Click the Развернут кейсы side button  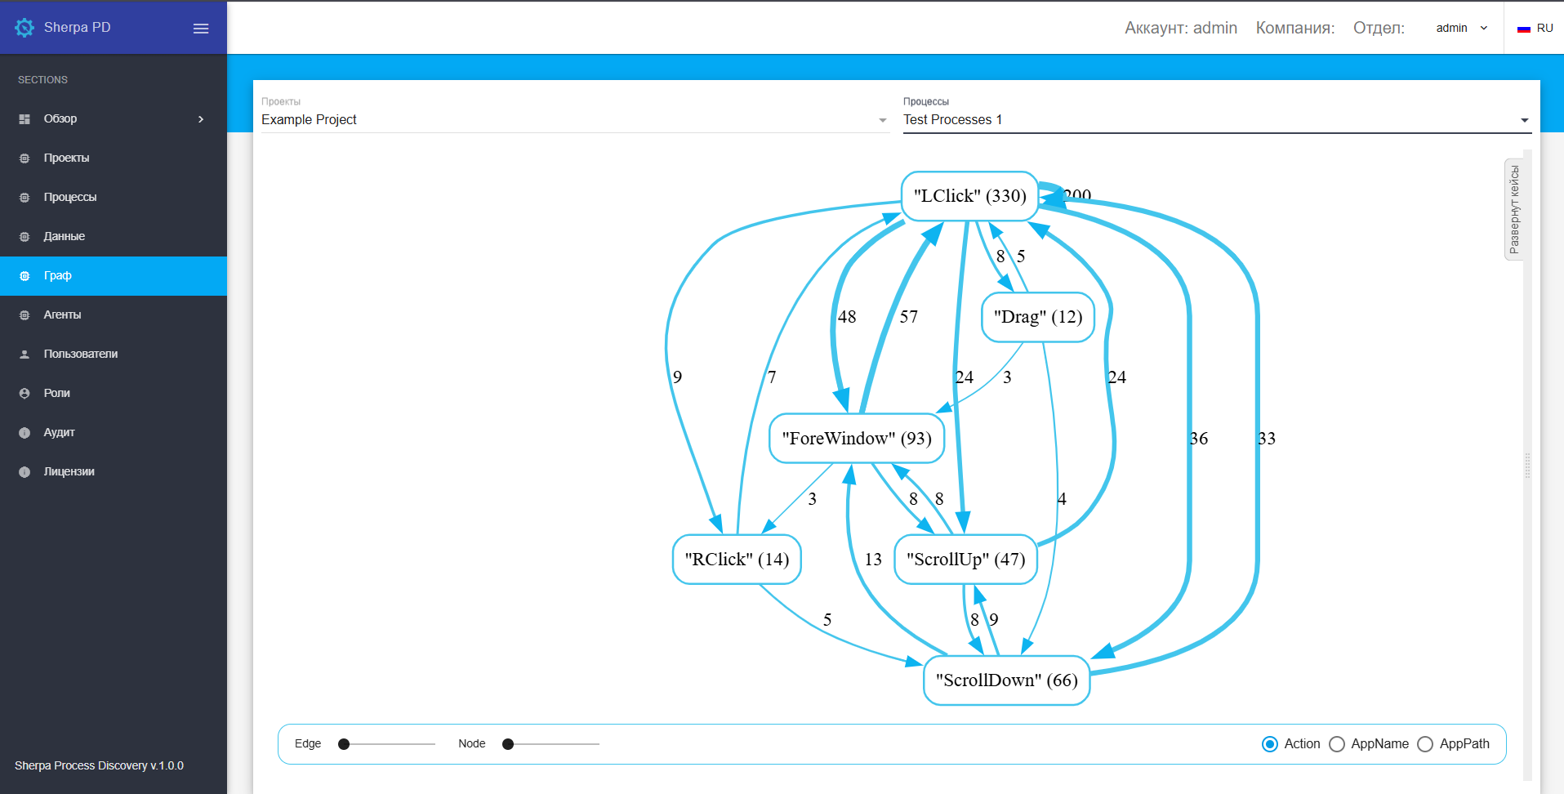point(1514,209)
